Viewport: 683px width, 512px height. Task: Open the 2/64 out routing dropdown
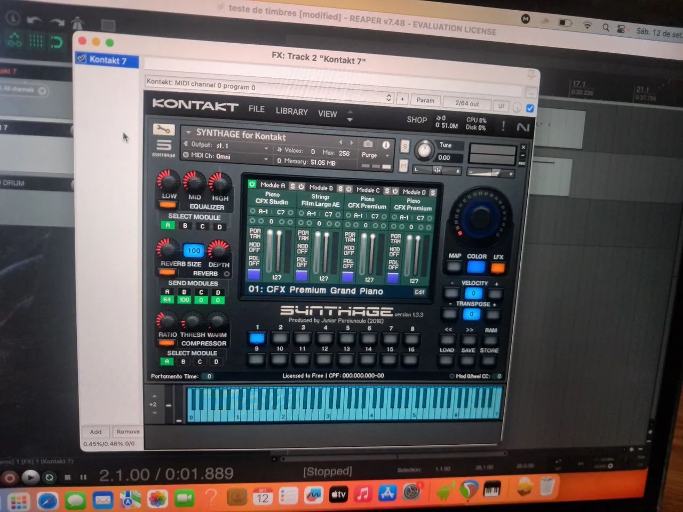(467, 103)
